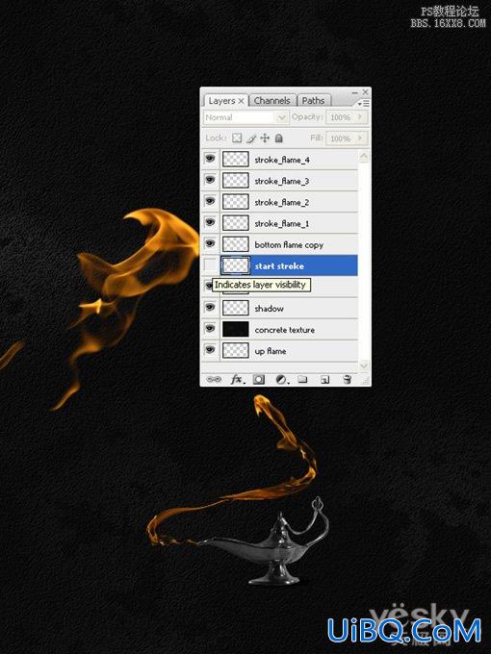Image resolution: width=491 pixels, height=654 pixels.
Task: Switch to the Layers tab
Action: pyautogui.click(x=222, y=101)
